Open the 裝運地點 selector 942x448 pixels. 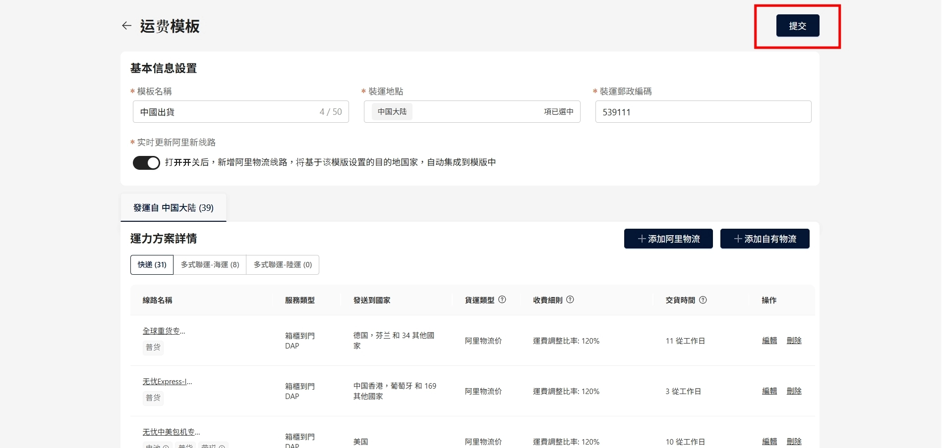coord(472,112)
